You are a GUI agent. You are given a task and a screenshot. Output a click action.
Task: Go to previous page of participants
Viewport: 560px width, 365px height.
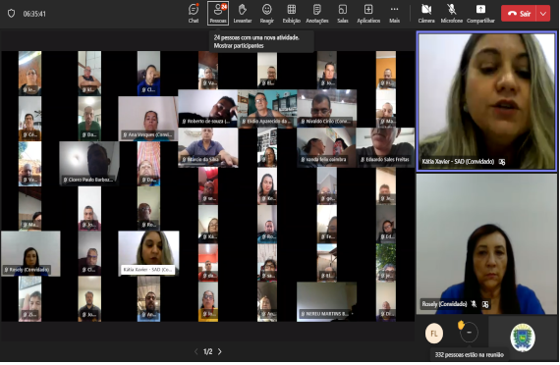tap(196, 352)
